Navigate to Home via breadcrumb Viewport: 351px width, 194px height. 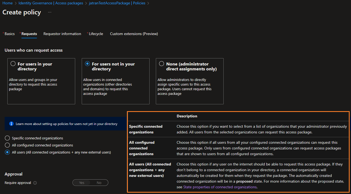pyautogui.click(x=7, y=3)
